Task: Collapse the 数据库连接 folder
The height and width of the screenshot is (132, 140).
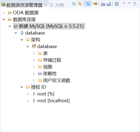Action: pos(4,20)
